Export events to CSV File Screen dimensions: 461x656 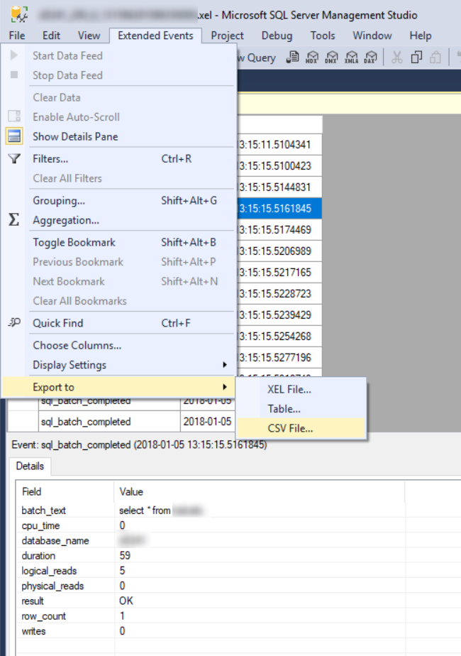click(x=301, y=428)
